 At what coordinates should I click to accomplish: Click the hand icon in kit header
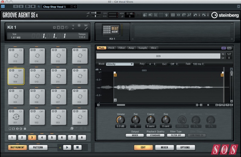[x=73, y=25]
